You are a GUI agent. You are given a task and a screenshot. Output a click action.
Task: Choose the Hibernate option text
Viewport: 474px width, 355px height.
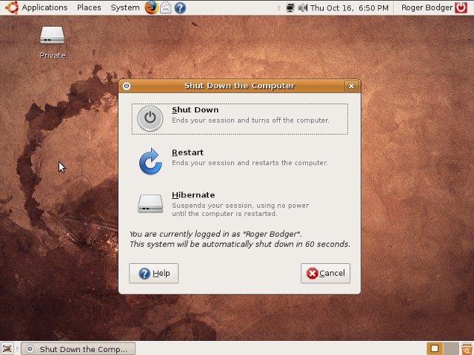coord(193,195)
